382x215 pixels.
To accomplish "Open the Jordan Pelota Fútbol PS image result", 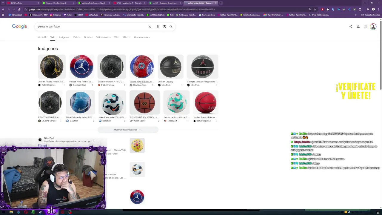I will (51, 67).
